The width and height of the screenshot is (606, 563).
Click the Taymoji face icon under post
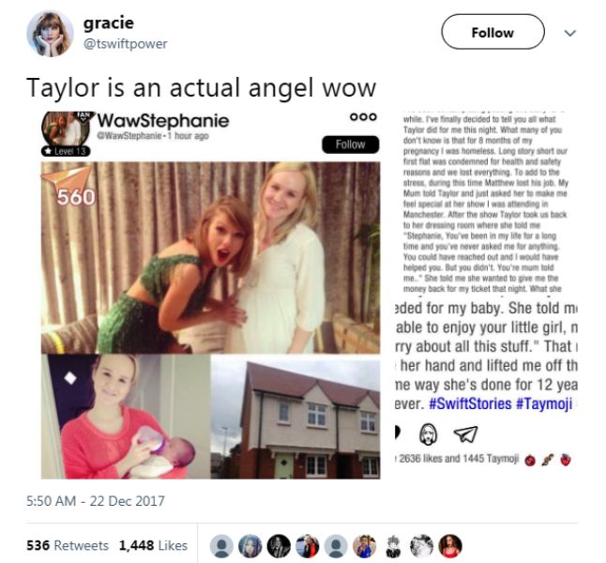click(x=428, y=434)
